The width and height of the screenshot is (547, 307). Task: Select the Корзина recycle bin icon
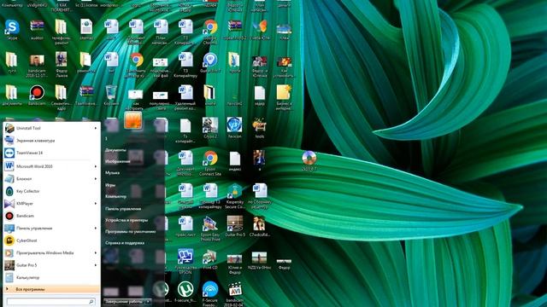[111, 95]
